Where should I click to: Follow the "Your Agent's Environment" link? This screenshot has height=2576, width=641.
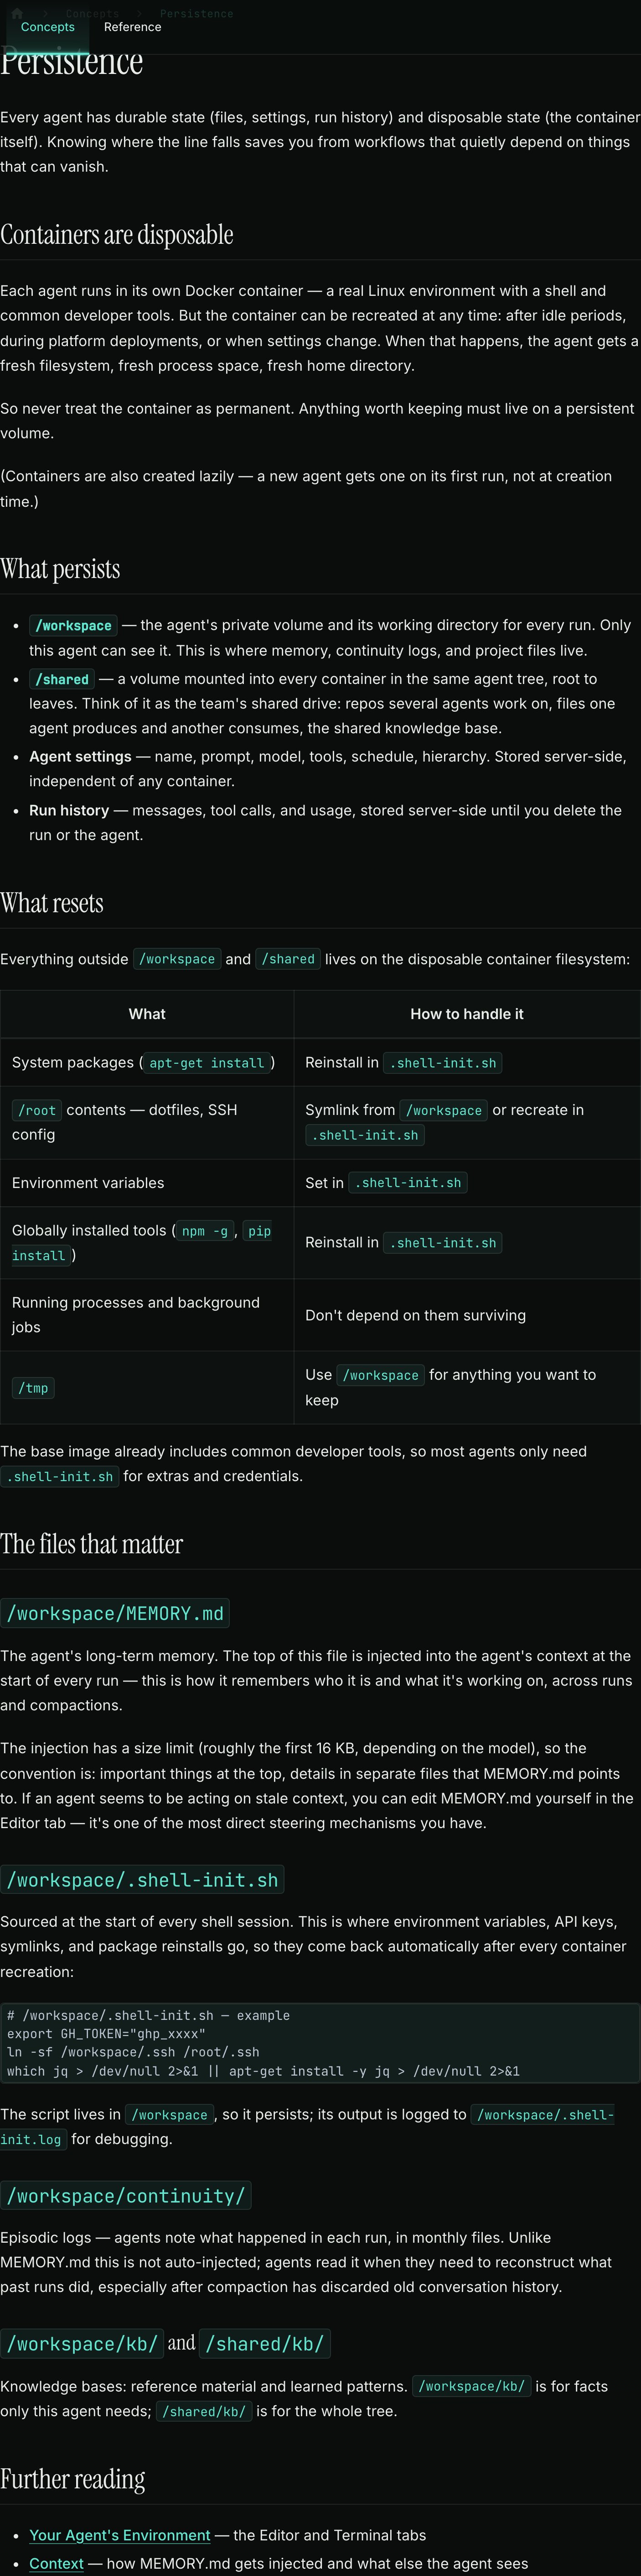pos(120,2535)
